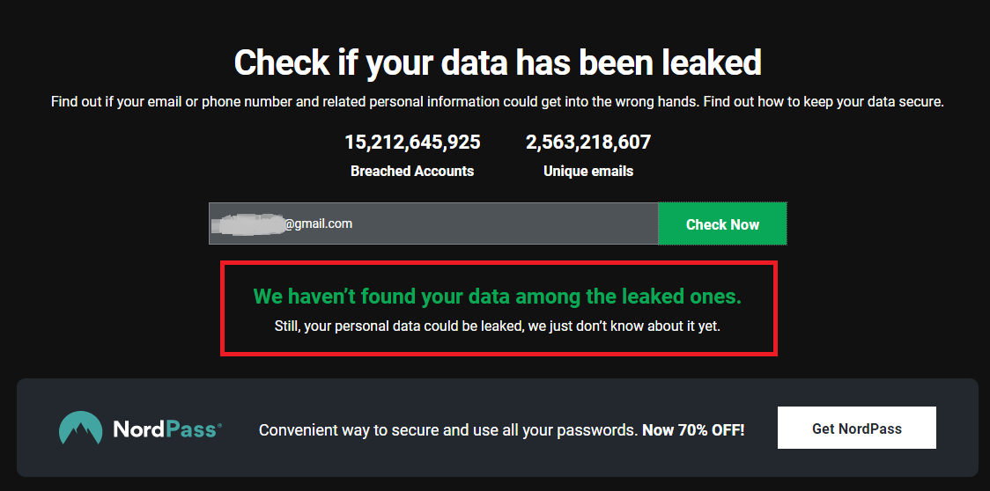Click the green "We haven't found your data" message
The height and width of the screenshot is (491, 990).
[498, 297]
